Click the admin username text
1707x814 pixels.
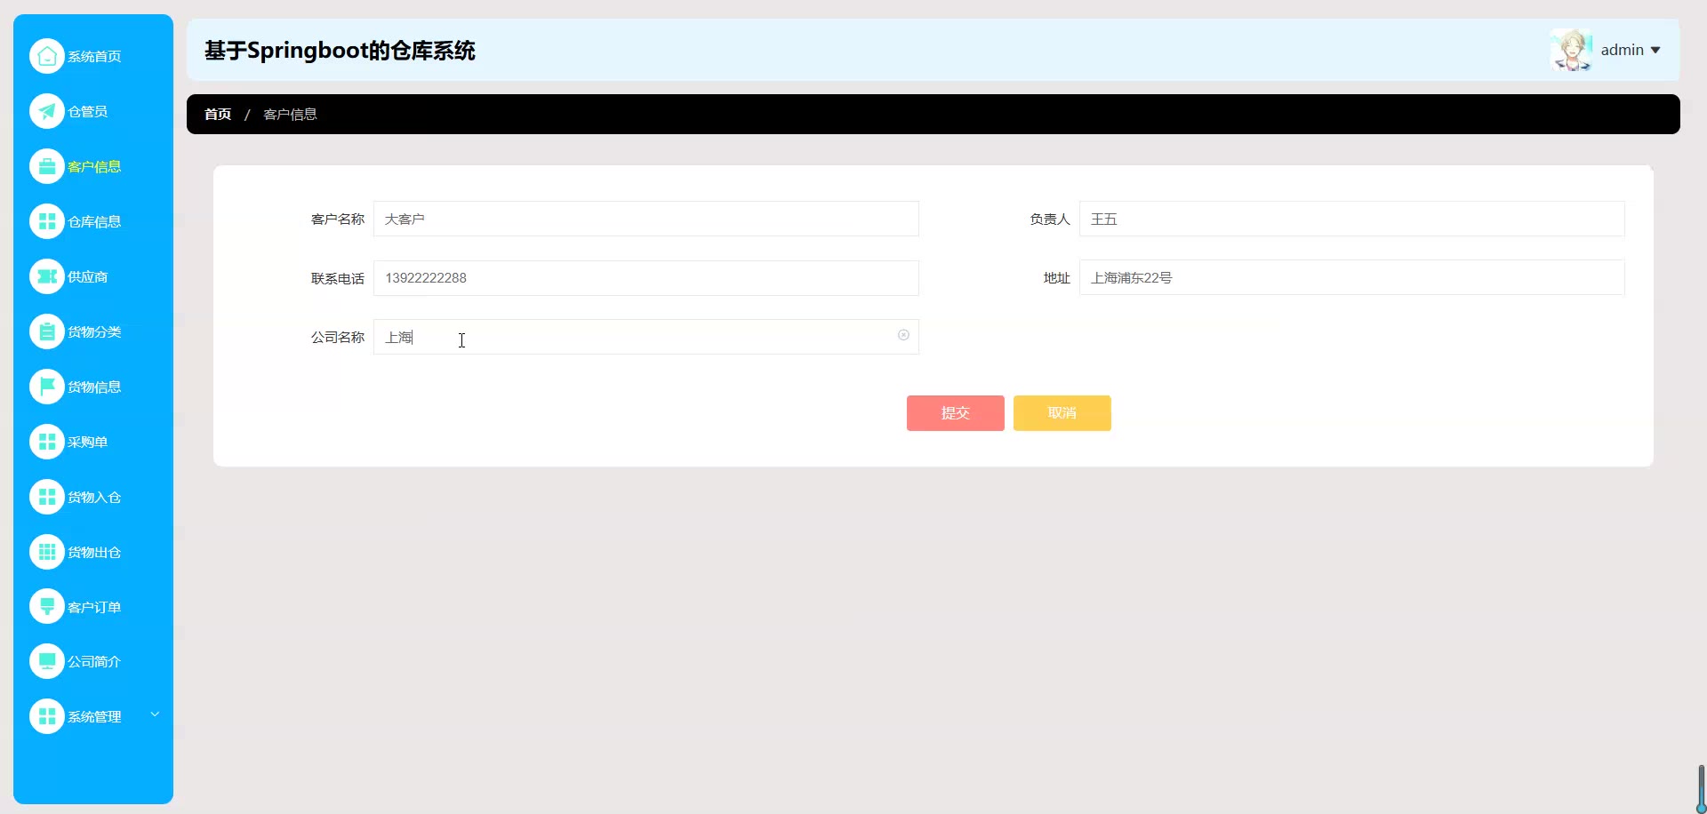(x=1623, y=50)
